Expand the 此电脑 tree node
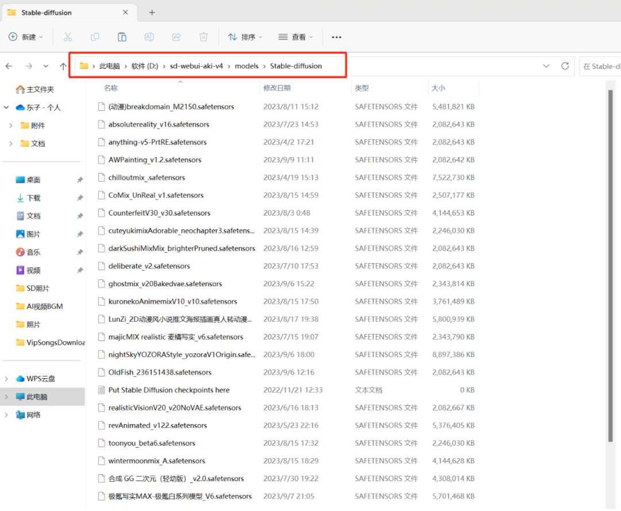Screen dimensions: 621x511 [x=6, y=397]
